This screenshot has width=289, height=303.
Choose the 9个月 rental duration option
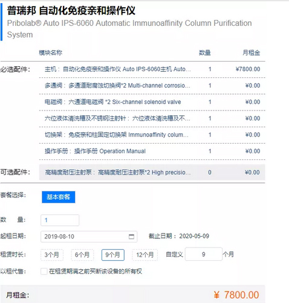[113, 255]
